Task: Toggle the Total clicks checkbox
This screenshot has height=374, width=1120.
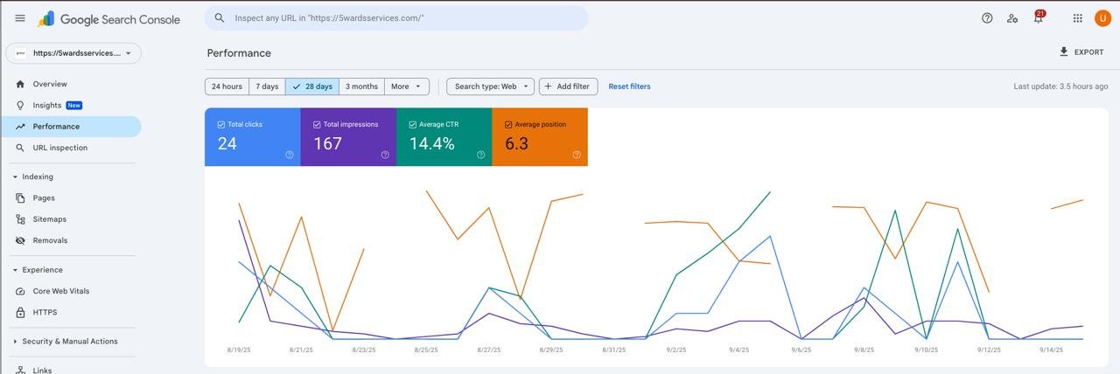Action: tap(220, 125)
